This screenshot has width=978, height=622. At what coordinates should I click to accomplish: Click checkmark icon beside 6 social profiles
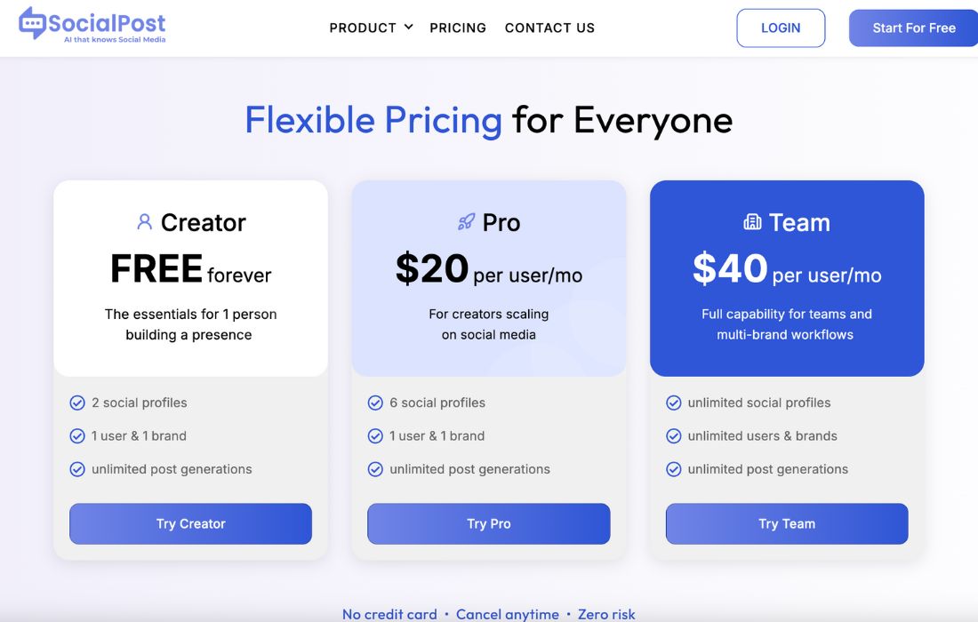click(375, 403)
